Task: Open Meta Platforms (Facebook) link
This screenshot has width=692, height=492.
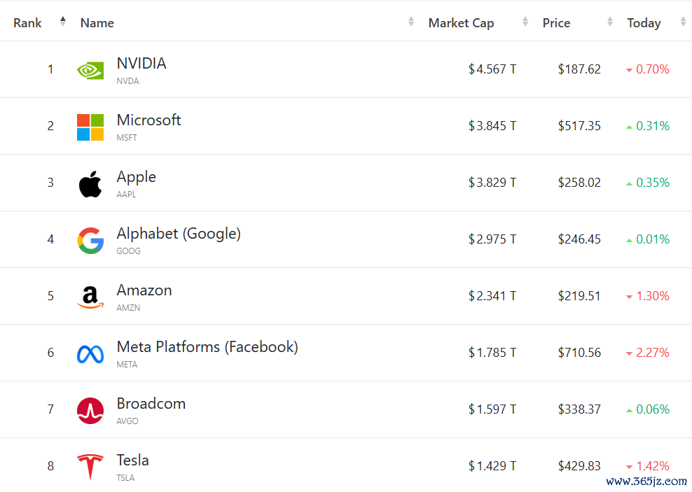Action: click(207, 347)
